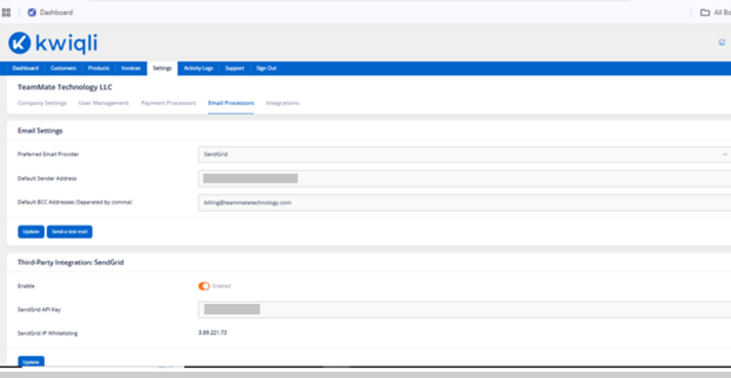The width and height of the screenshot is (731, 378).
Task: Click the Dashboard bookmark favicon
Action: (x=32, y=13)
